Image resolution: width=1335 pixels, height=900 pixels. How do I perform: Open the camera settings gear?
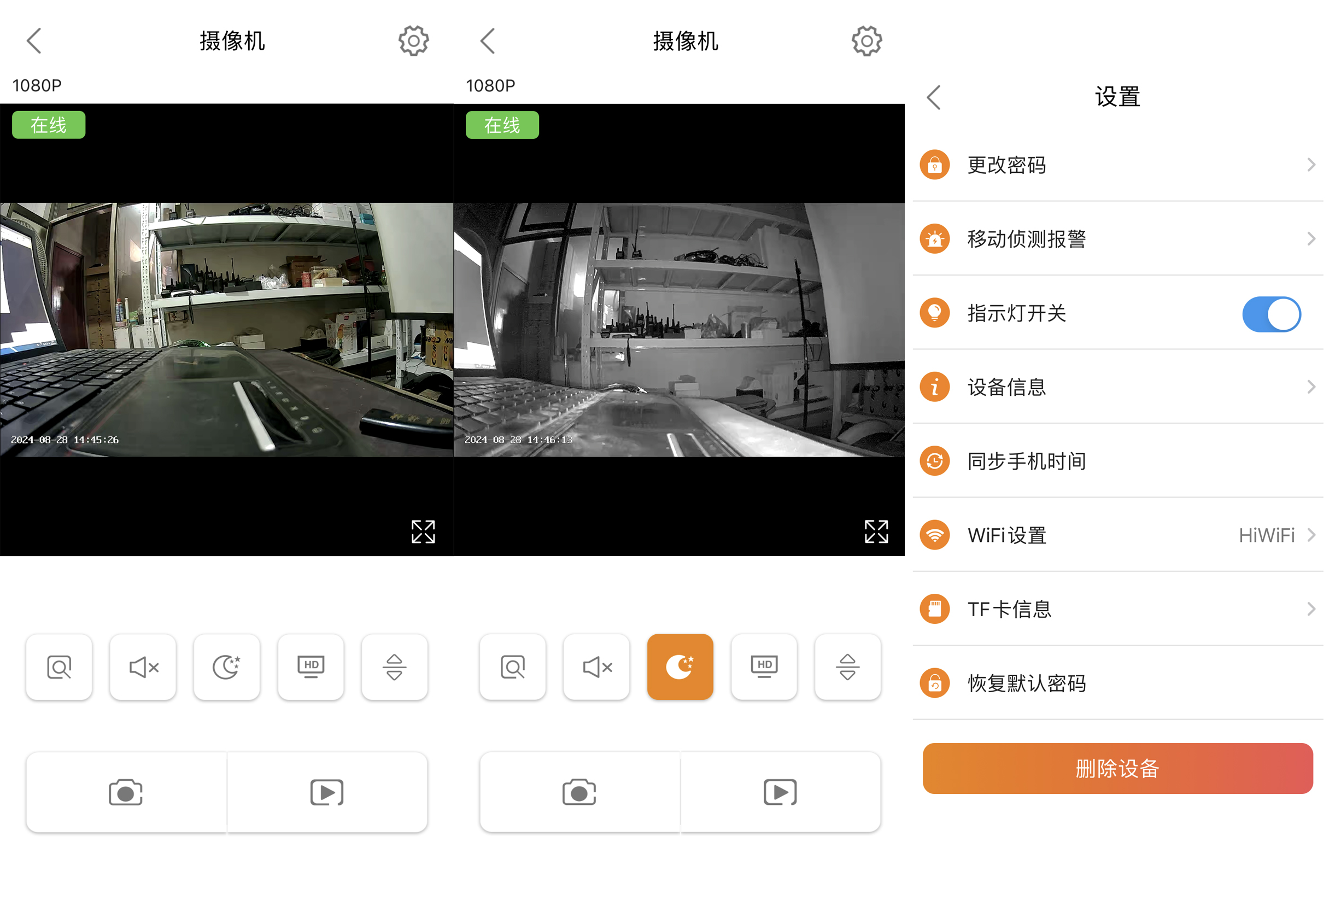click(413, 40)
